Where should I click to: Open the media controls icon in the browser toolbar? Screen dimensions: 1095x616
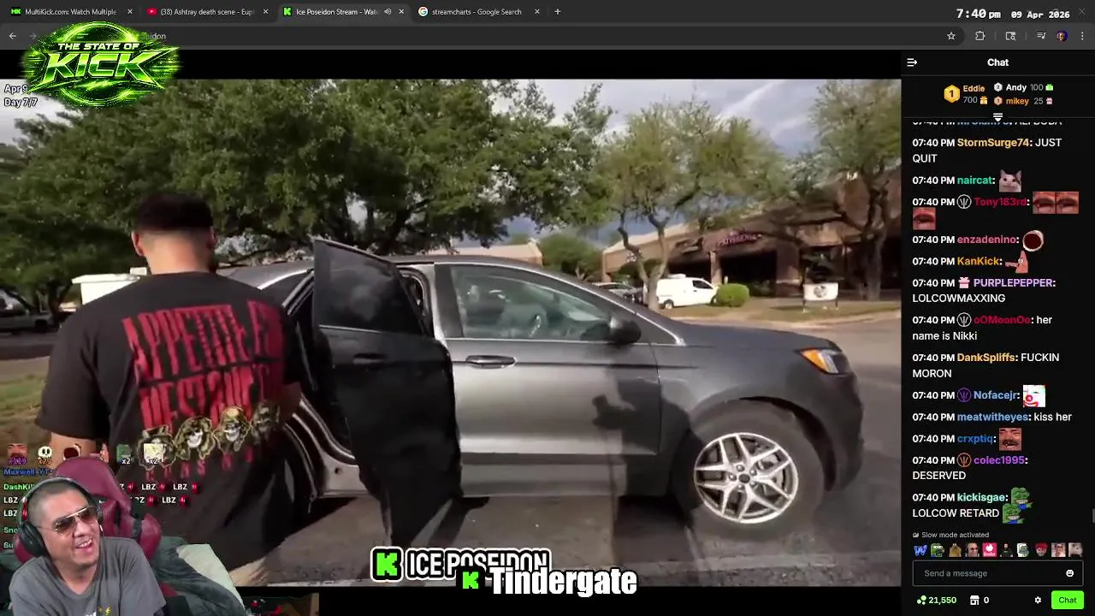pyautogui.click(x=1041, y=36)
